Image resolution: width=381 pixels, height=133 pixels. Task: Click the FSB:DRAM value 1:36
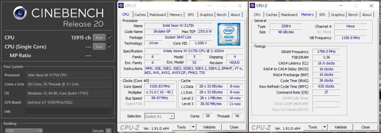click(x=326, y=57)
